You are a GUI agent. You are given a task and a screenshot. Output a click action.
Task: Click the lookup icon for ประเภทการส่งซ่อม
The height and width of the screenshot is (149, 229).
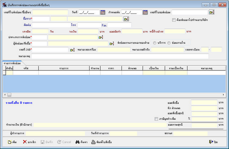(101, 37)
